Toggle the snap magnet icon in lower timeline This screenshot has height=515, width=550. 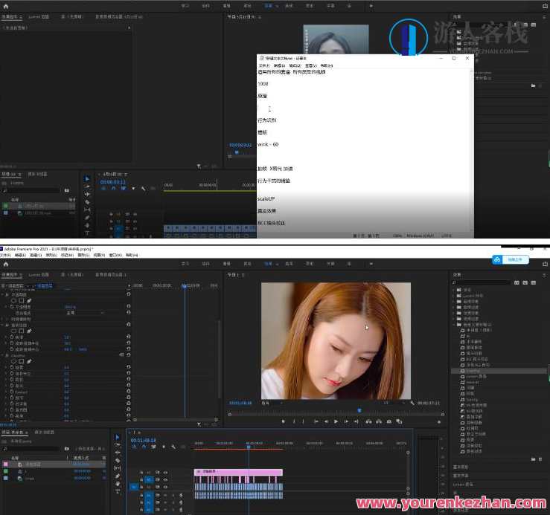coord(144,447)
